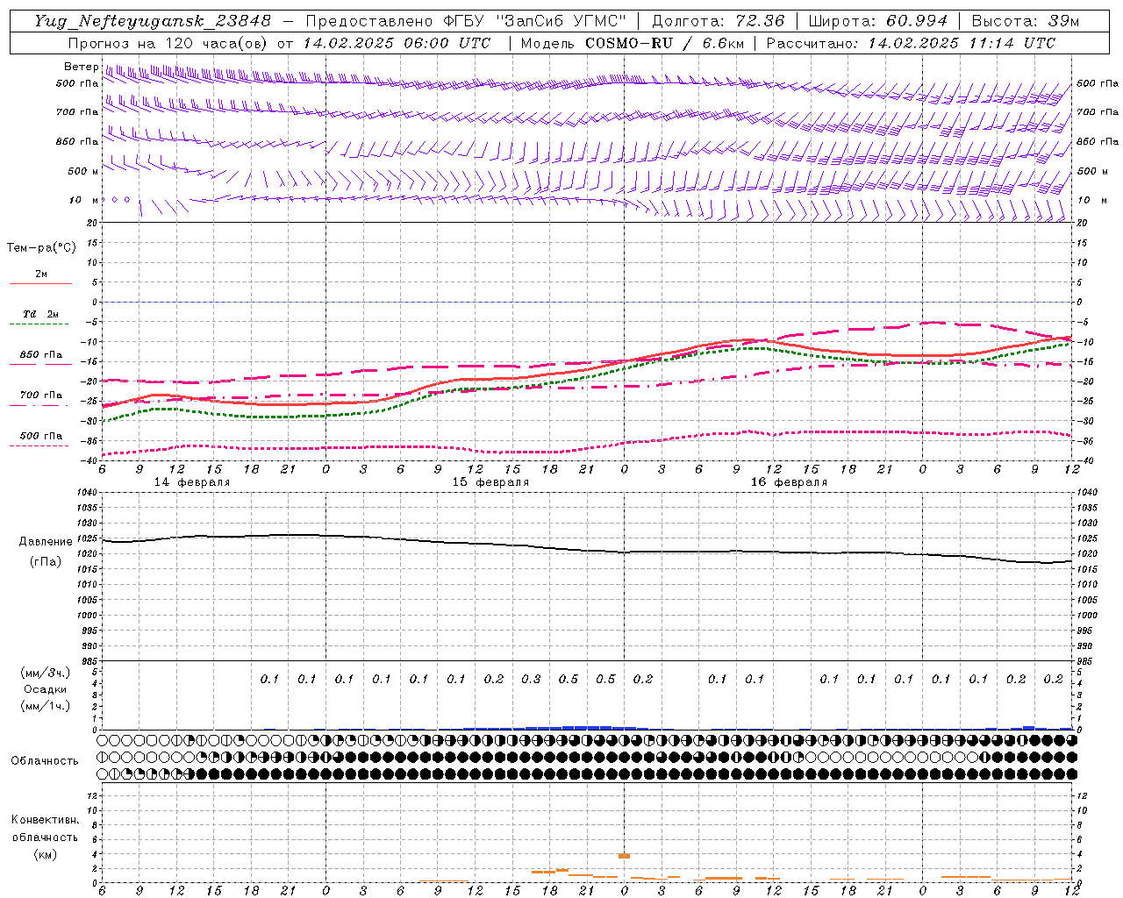The image size is (1123, 898).
Task: Click the (мм/1ч.) precipitation unit label
Action: click(x=46, y=706)
